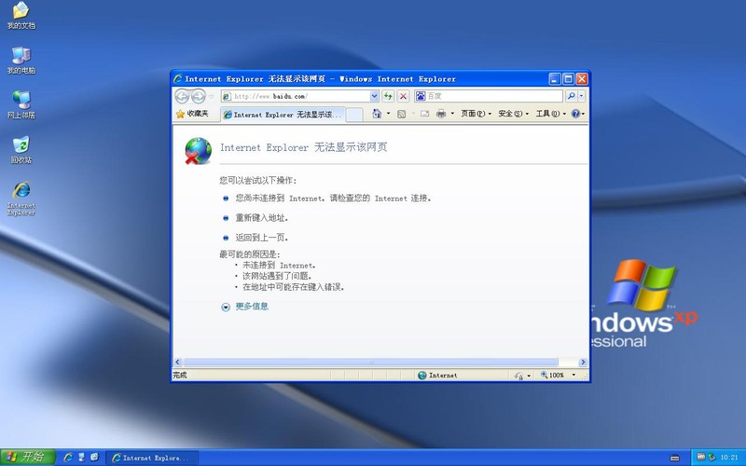Open the 开始 Start menu

28,458
